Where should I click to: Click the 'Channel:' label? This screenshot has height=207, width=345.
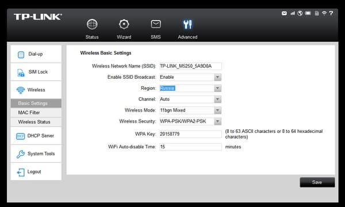click(147, 99)
